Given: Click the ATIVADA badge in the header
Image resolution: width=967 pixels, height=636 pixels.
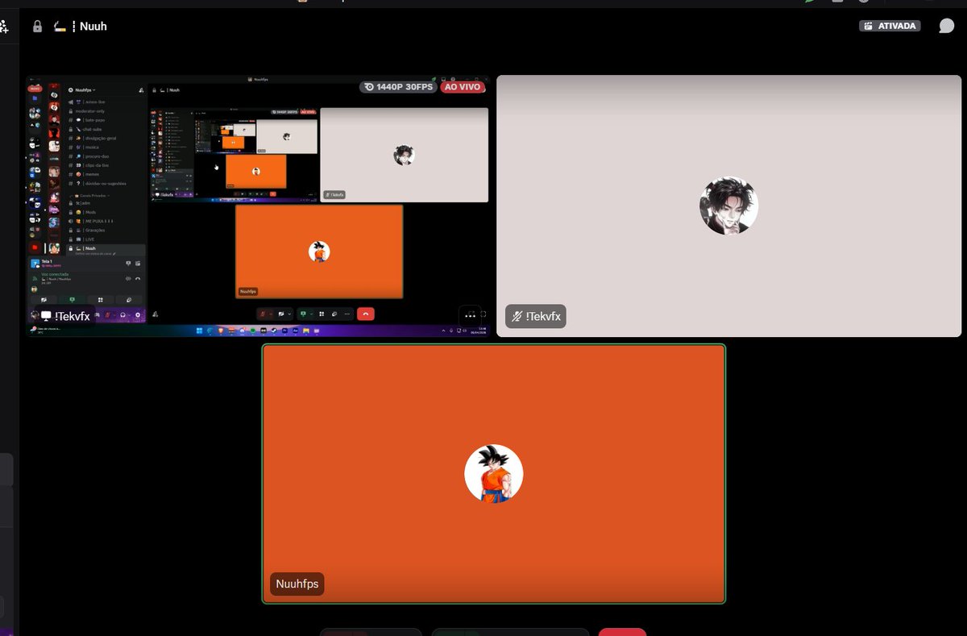Looking at the screenshot, I should pos(890,26).
